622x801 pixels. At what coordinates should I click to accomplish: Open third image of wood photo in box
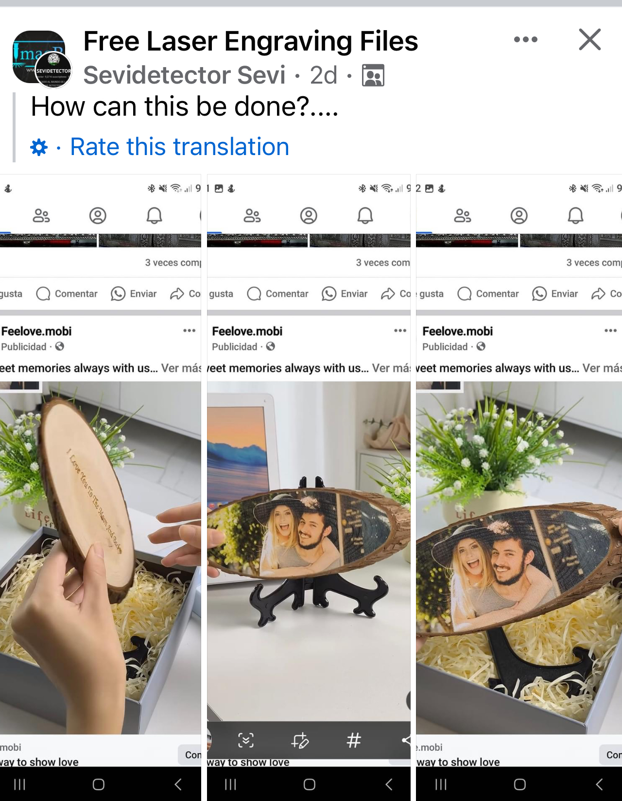pos(519,488)
